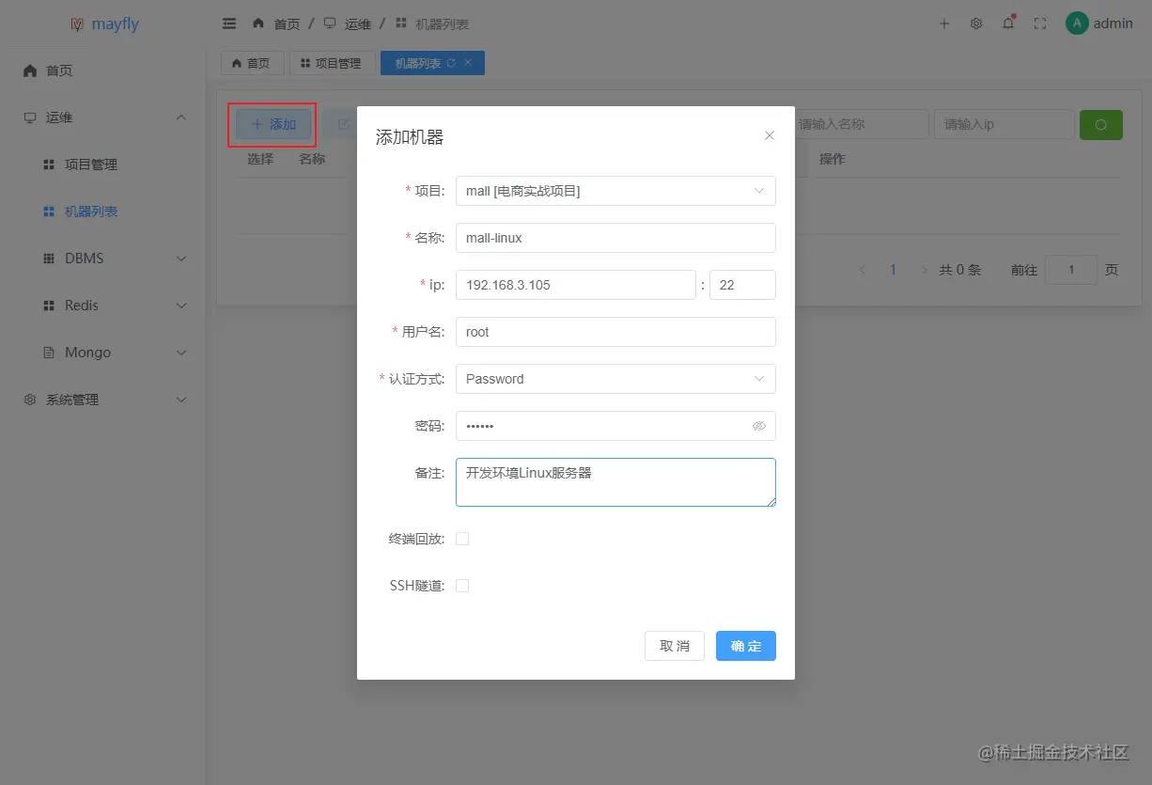Click the 选择 column header
Viewport: 1152px width, 785px height.
tap(260, 159)
